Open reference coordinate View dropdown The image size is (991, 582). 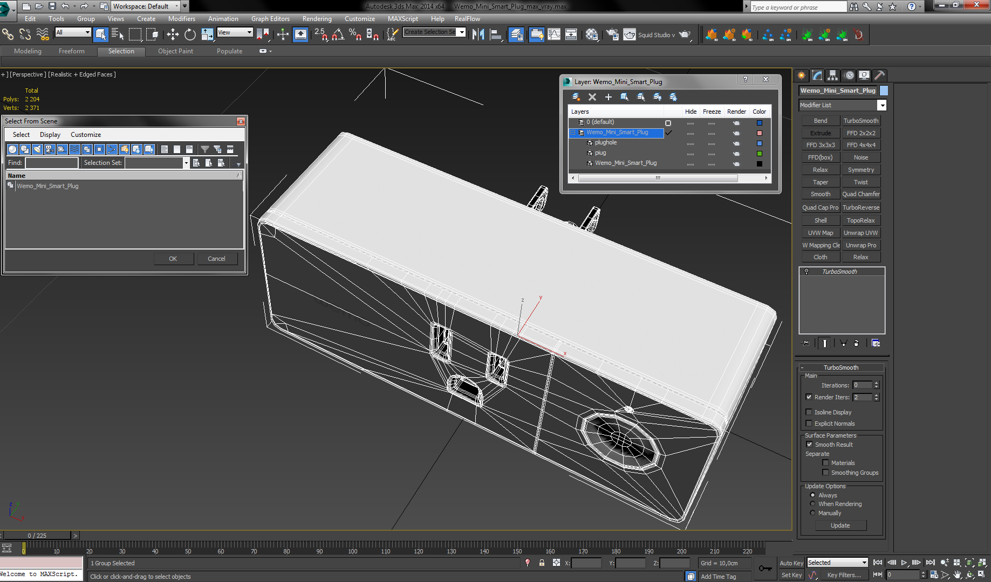249,32
